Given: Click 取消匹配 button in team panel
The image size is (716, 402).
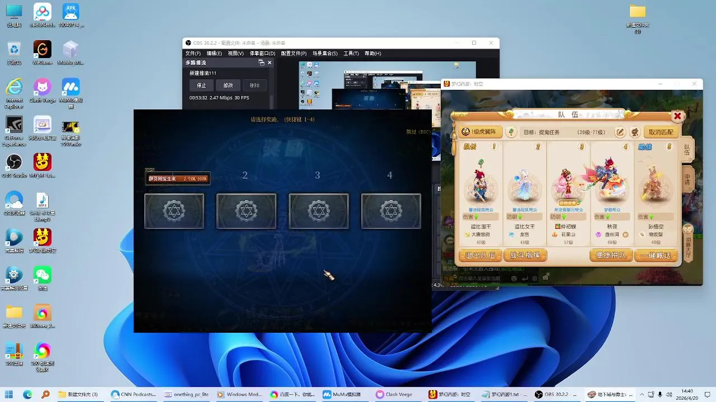Looking at the screenshot, I should [x=661, y=132].
